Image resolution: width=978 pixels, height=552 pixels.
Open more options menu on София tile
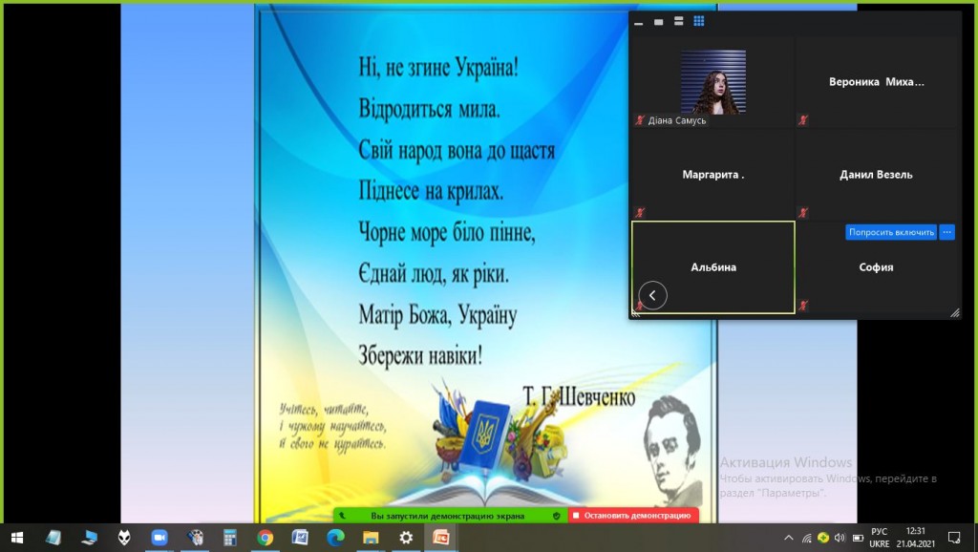point(946,232)
